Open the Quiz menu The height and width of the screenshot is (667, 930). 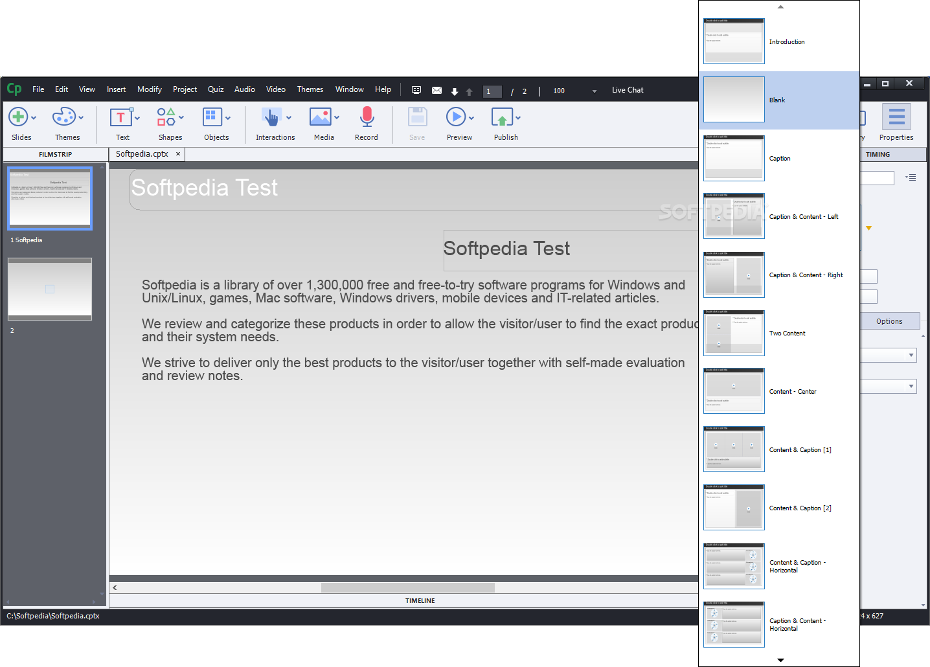[216, 89]
